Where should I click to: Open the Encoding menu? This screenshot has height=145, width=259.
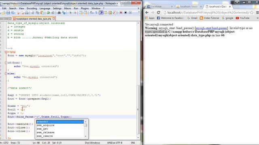(x=32, y=8)
